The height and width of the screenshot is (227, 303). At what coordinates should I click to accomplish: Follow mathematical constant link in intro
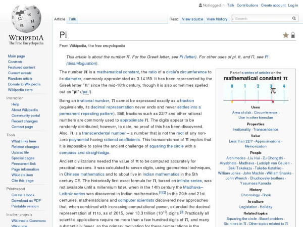118,72
